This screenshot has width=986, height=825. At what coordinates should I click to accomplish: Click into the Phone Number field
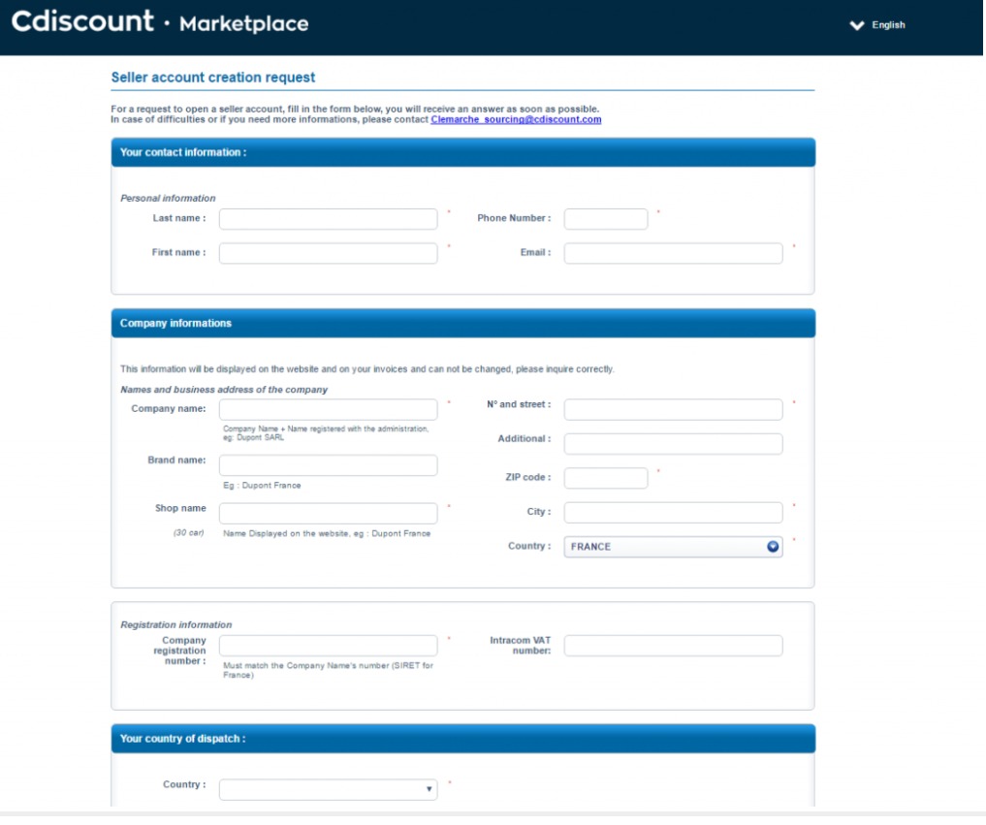(606, 219)
